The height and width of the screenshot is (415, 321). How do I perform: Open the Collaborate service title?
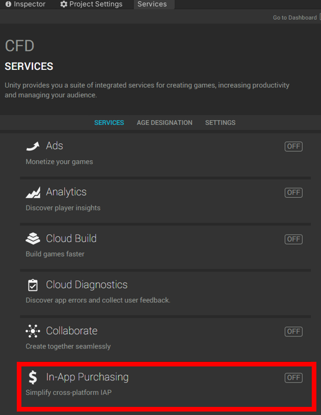tap(72, 331)
